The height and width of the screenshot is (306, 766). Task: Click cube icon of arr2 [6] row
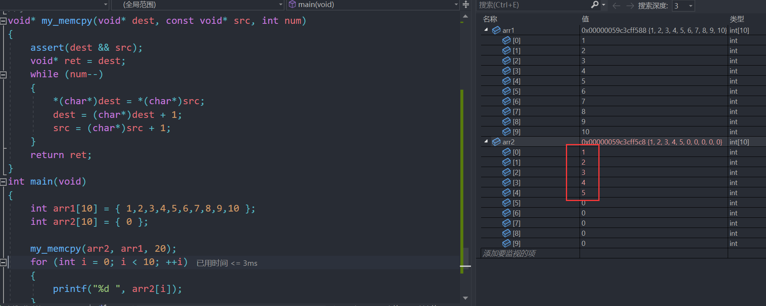[506, 213]
